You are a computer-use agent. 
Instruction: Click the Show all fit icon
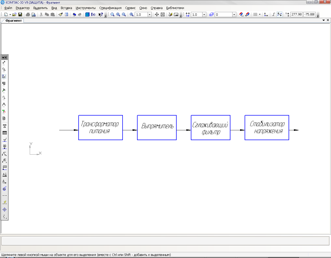coord(163,14)
